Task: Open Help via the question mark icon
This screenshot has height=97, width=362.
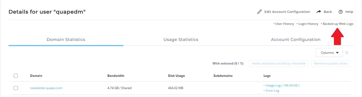Action: 341,12
